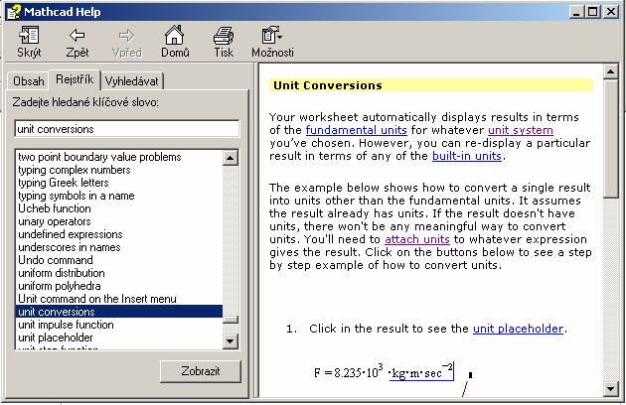Click the content pane scrollbar thumb

coord(610,138)
